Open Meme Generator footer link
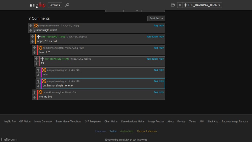The width and height of the screenshot is (252, 142). [43, 122]
